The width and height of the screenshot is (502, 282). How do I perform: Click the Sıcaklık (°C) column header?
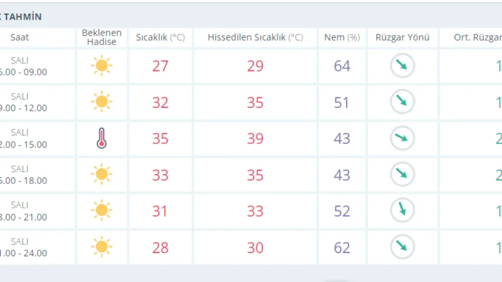(160, 38)
